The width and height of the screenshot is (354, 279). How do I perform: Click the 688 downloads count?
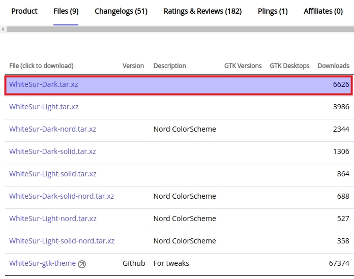point(343,196)
